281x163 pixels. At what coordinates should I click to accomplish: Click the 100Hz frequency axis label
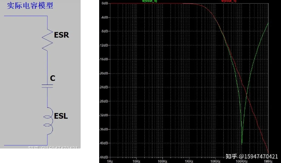pyautogui.click(x=162, y=161)
